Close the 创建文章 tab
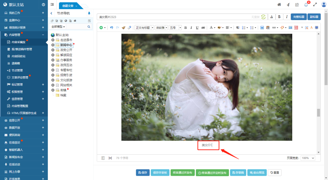Screen dimensions: 328x180 click(76, 6)
